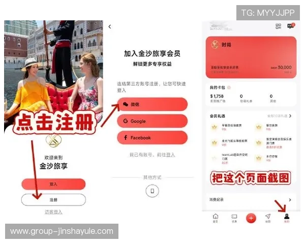Tap the MOP 30,000 amount on the card
The image size is (305, 244).
tap(281, 67)
